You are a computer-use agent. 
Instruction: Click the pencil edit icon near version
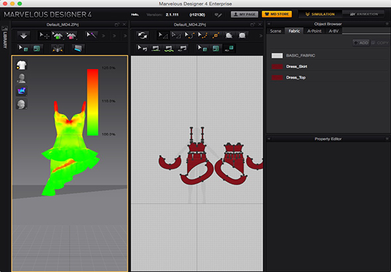218,15
